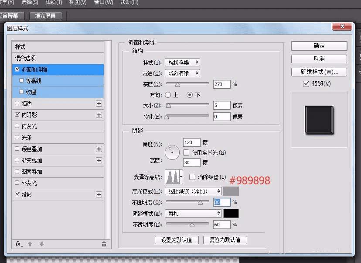361x263 pixels.
Task: Open the 窗口(W) menu
Action: (104, 3)
